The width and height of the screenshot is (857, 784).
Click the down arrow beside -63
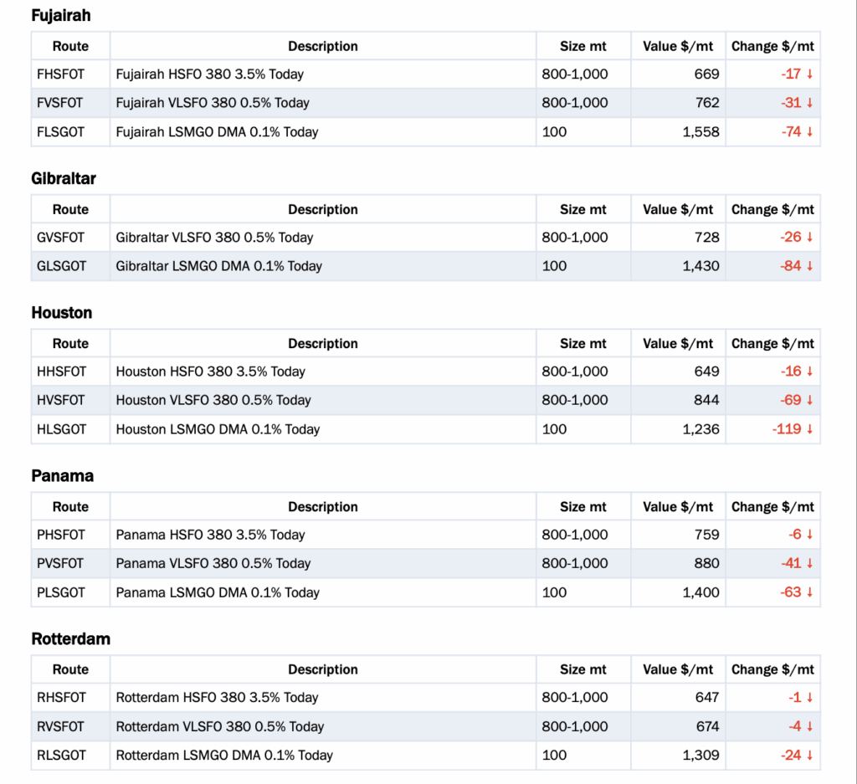pos(809,592)
